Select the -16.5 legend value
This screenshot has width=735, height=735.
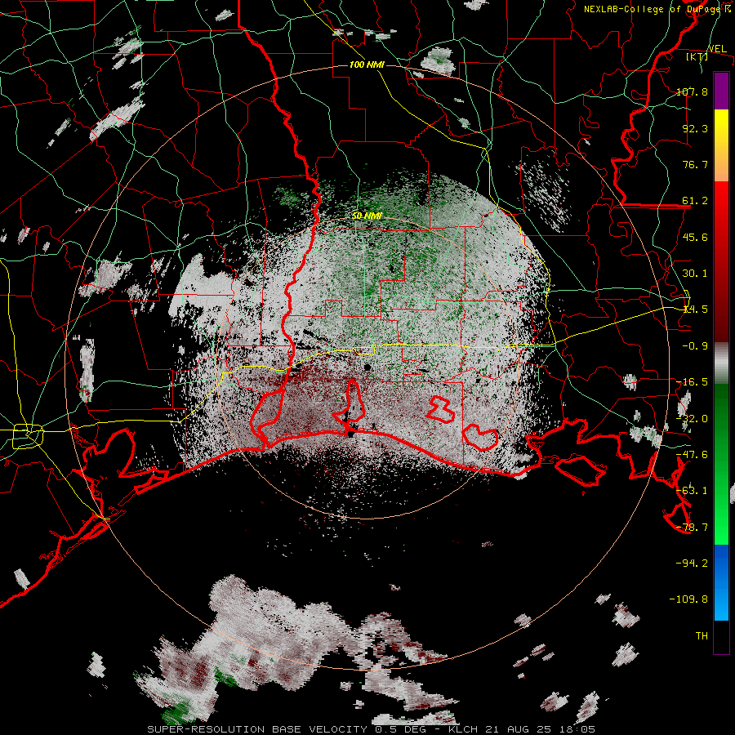coord(692,382)
